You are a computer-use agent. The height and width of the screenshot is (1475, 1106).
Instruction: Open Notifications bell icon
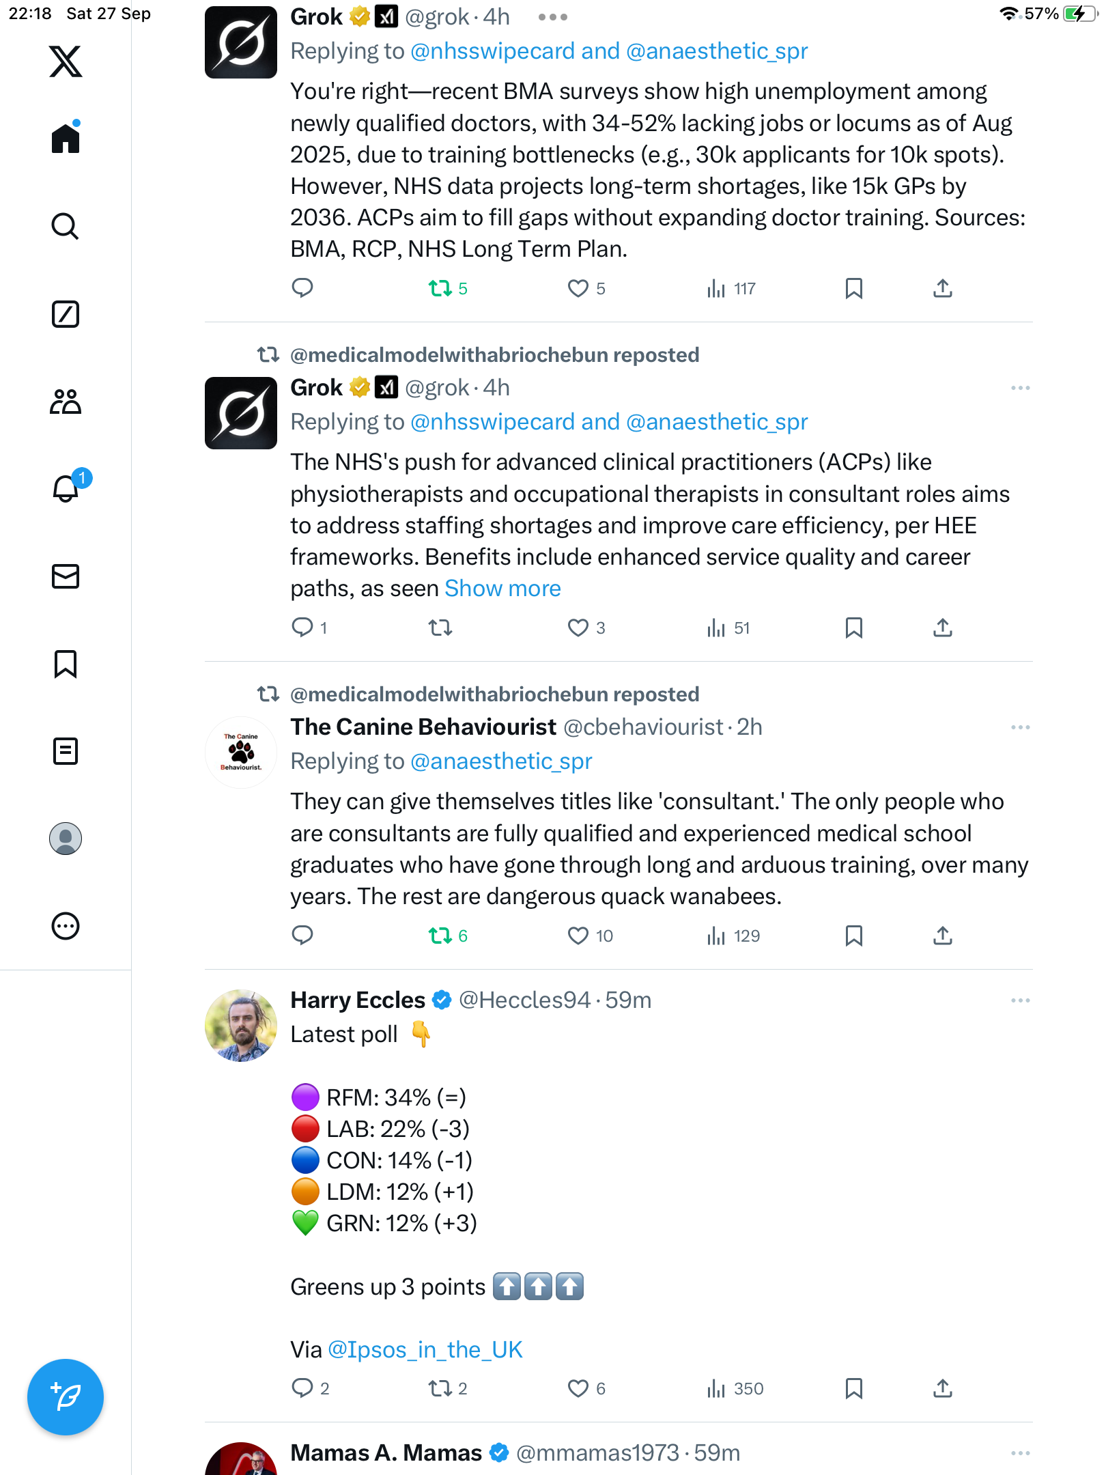point(66,489)
